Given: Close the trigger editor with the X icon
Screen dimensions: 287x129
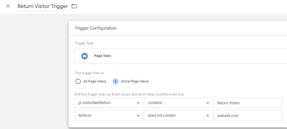Looking at the screenshot, I should (x=8, y=6).
